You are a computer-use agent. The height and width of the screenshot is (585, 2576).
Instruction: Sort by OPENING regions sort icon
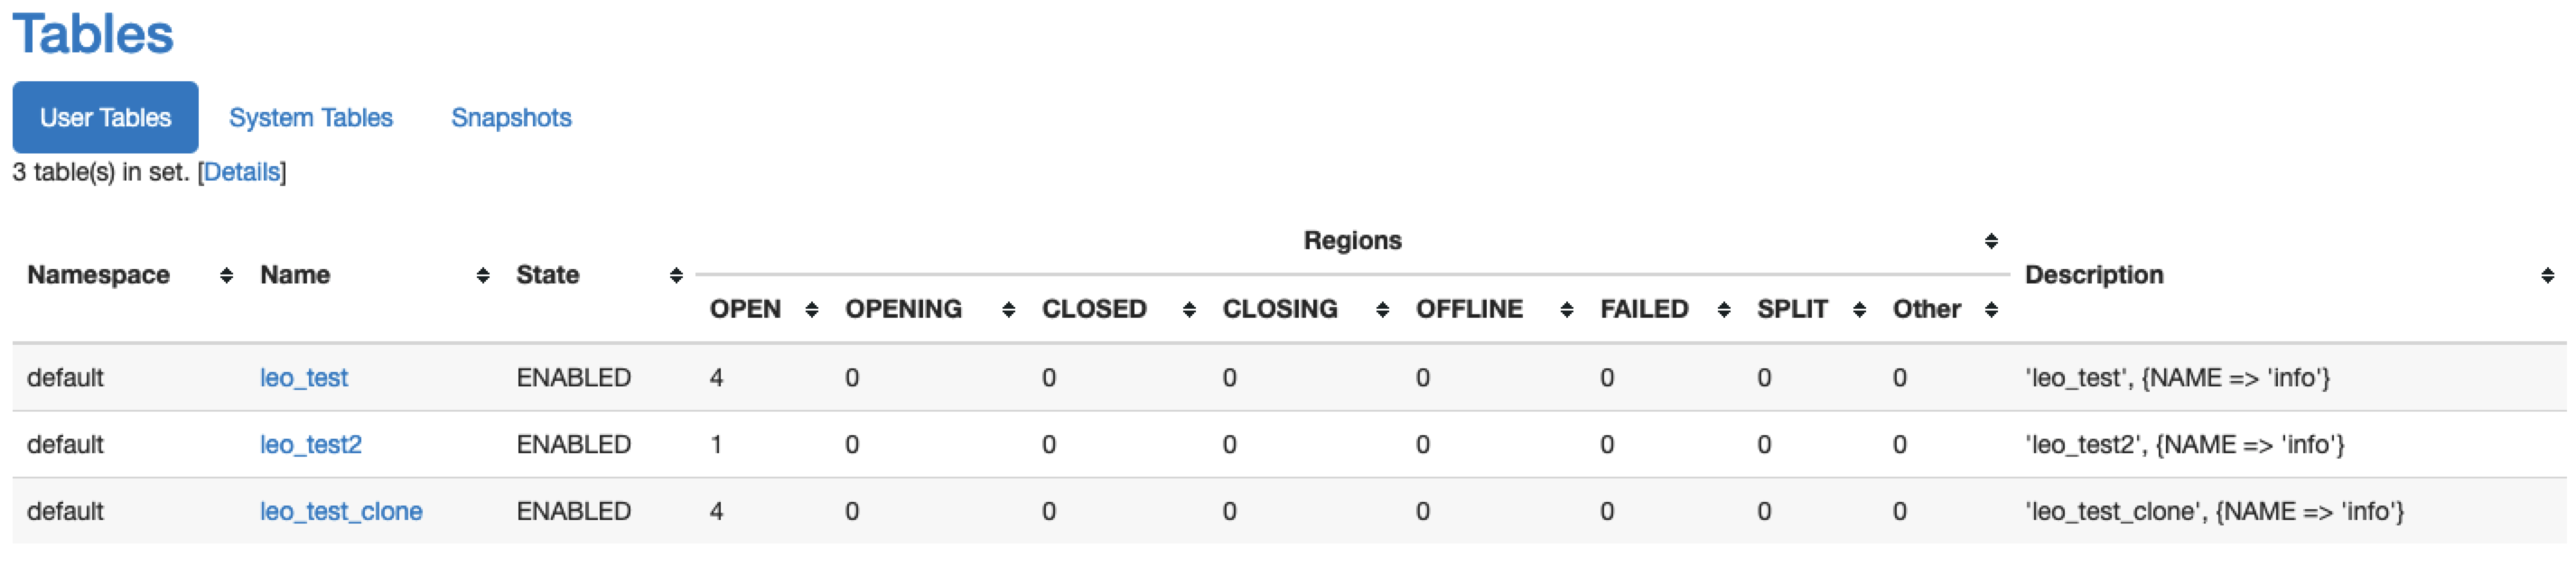(x=1008, y=310)
